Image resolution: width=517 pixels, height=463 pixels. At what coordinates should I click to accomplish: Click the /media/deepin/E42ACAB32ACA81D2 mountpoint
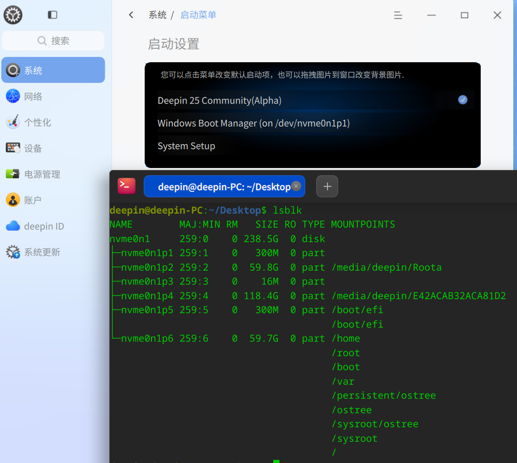(419, 296)
